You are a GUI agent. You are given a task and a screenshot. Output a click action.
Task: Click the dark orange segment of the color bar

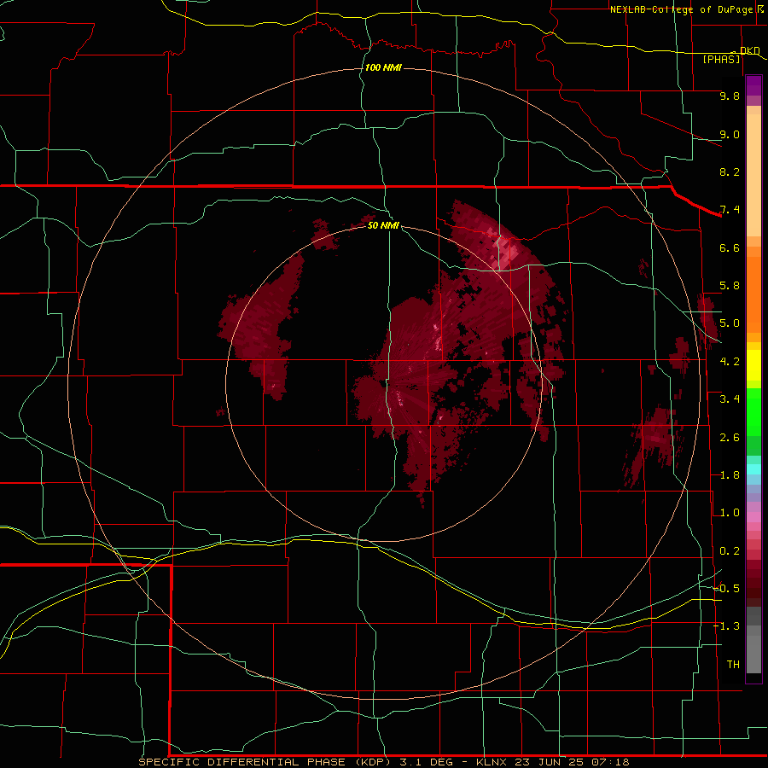tap(753, 295)
